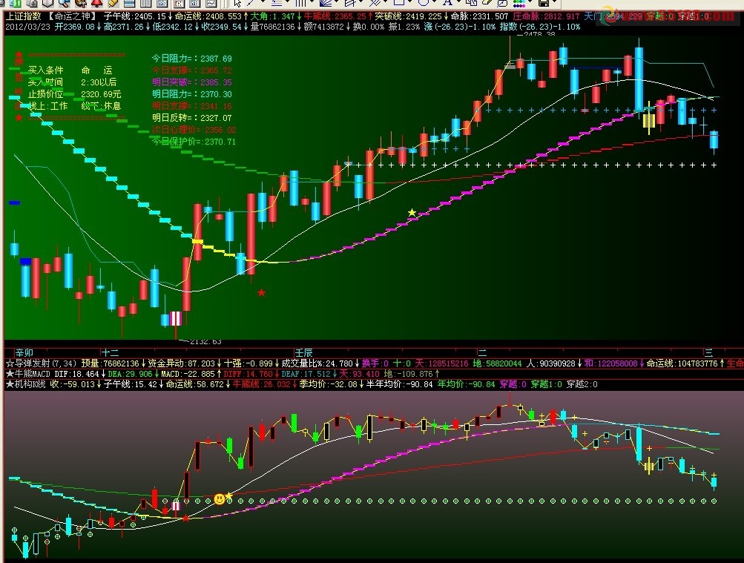Click the 次日心理价=:2356.02 line
The width and height of the screenshot is (744, 563).
tap(194, 130)
